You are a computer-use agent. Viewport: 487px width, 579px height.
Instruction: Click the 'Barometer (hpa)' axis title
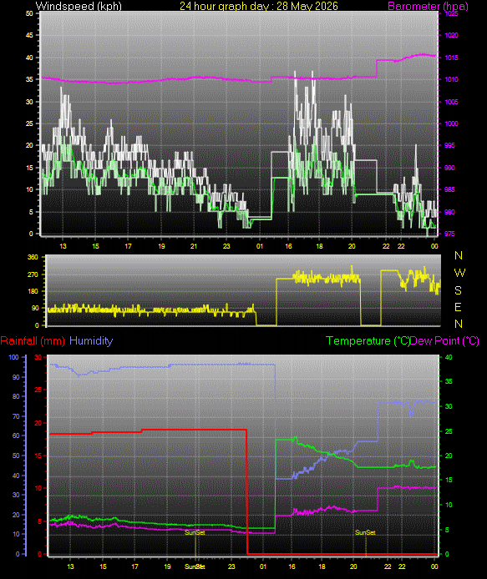pyautogui.click(x=428, y=7)
